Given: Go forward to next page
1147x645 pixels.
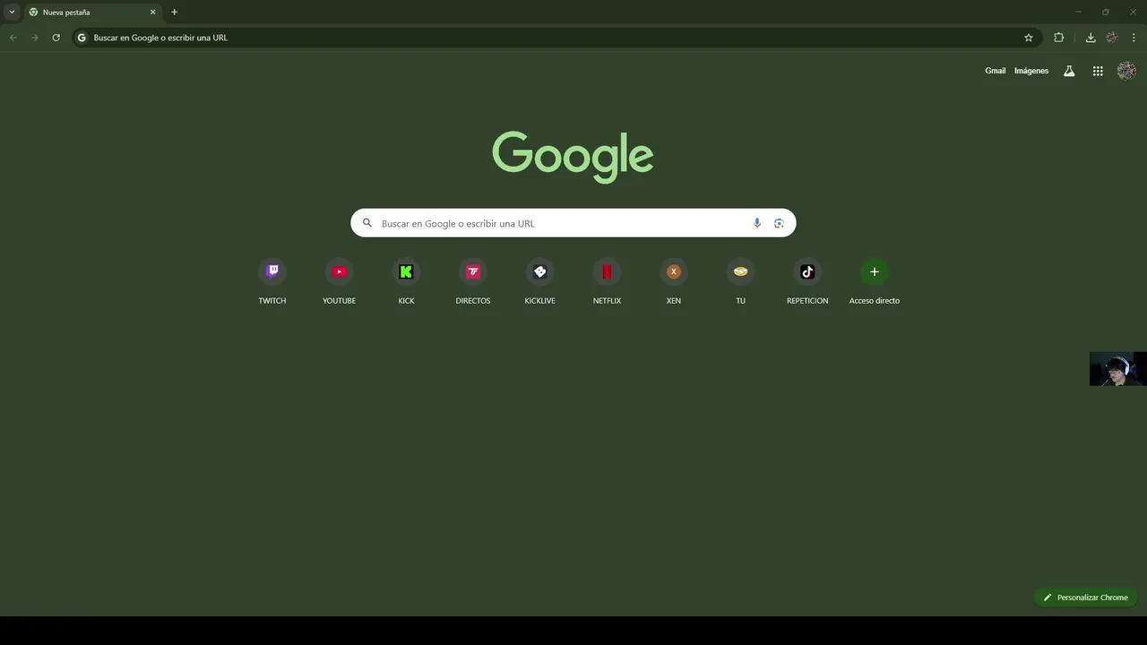Looking at the screenshot, I should tap(34, 38).
